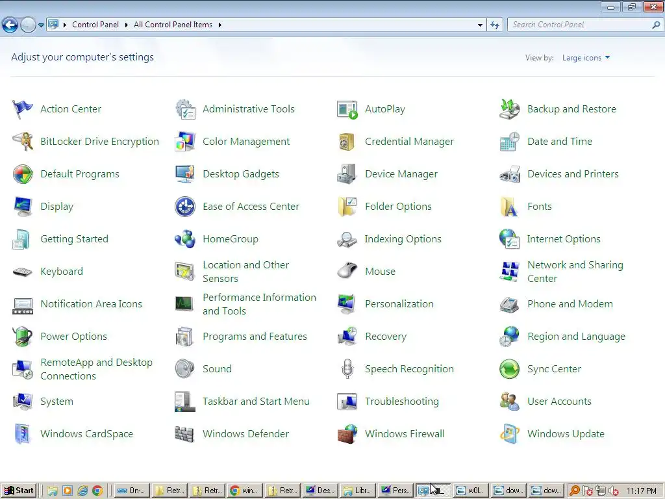The image size is (665, 499).
Task: Open the Sound speaker icon
Action: (x=185, y=369)
